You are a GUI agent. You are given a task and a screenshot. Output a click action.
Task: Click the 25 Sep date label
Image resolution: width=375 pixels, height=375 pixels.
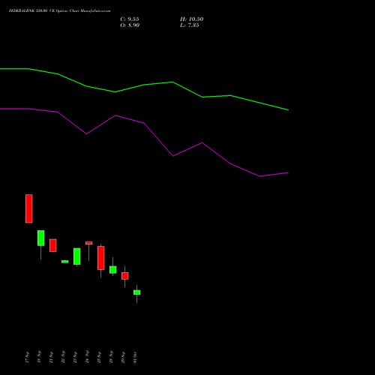(x=99, y=357)
